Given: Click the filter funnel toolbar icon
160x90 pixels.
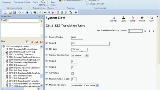Looking at the screenshot, I should [40, 12].
